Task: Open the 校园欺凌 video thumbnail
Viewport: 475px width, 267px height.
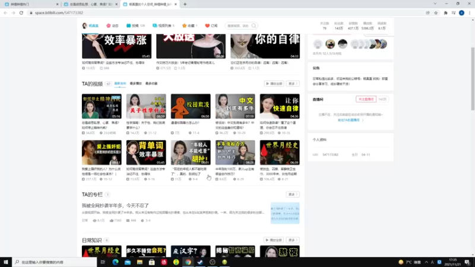Action: tap(191, 106)
